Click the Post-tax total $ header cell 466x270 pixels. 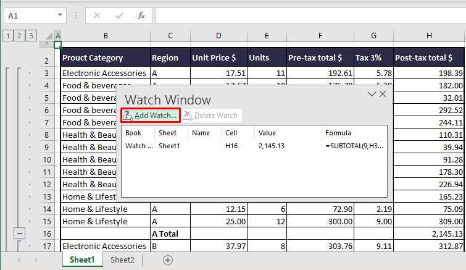click(x=429, y=57)
